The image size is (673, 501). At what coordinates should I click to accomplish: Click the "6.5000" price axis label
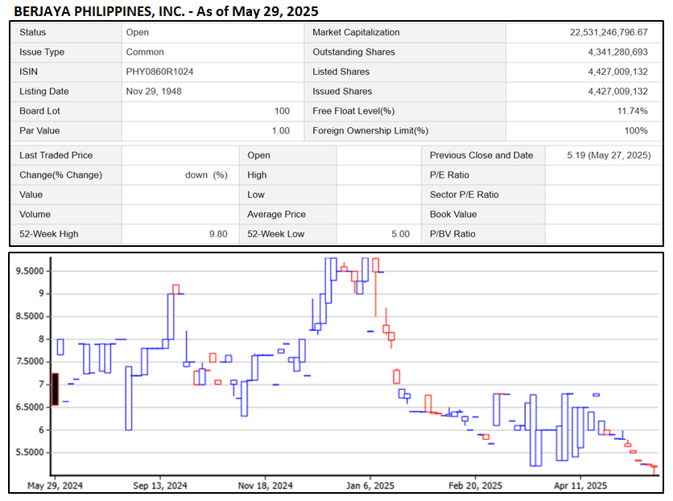click(30, 407)
